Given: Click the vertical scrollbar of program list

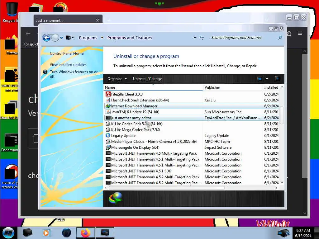Looking at the screenshot, I should pos(282,115).
